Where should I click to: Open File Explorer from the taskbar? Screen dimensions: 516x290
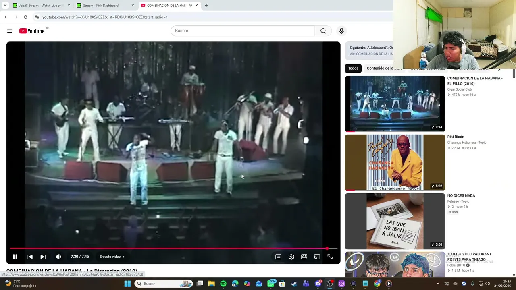click(211, 284)
